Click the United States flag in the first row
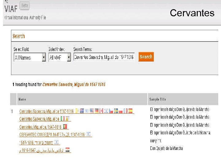This screenshot has width=221, height=166. pyautogui.click(x=91, y=111)
